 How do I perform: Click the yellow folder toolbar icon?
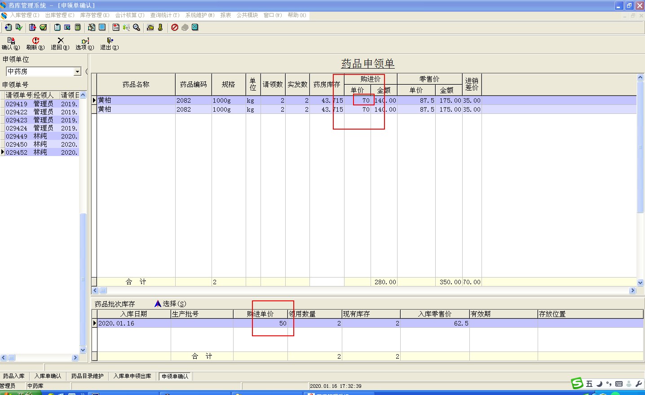(x=150, y=27)
